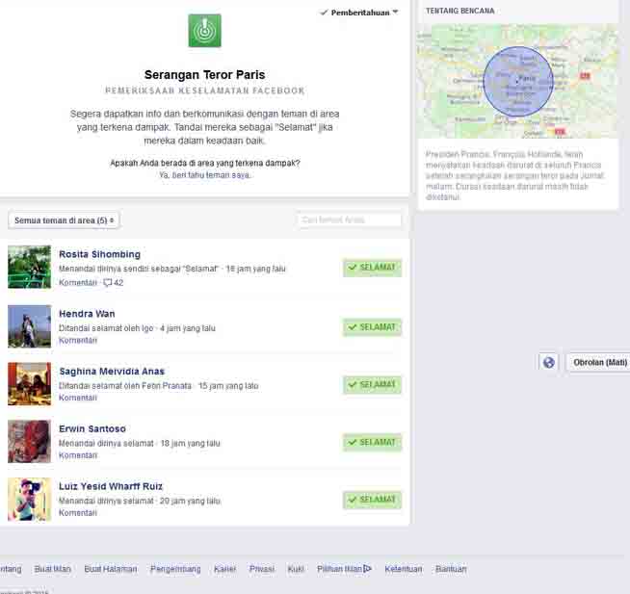
Task: Click Rosita Sihombing's profile thumbnail
Action: click(29, 267)
